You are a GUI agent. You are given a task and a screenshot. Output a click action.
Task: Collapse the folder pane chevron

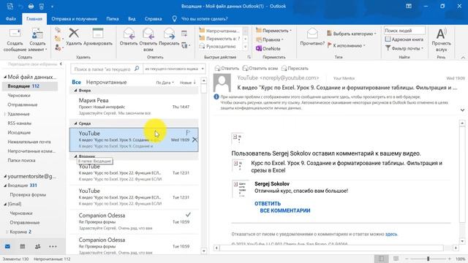[61, 64]
